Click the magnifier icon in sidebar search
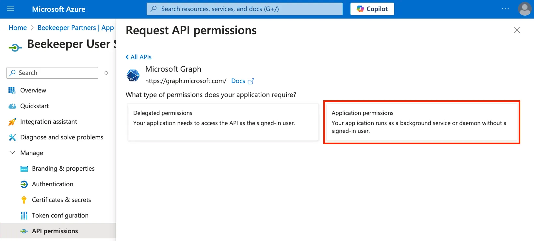This screenshot has height=241, width=534. tap(13, 73)
